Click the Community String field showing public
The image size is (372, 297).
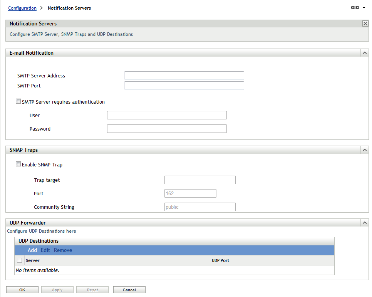click(200, 207)
